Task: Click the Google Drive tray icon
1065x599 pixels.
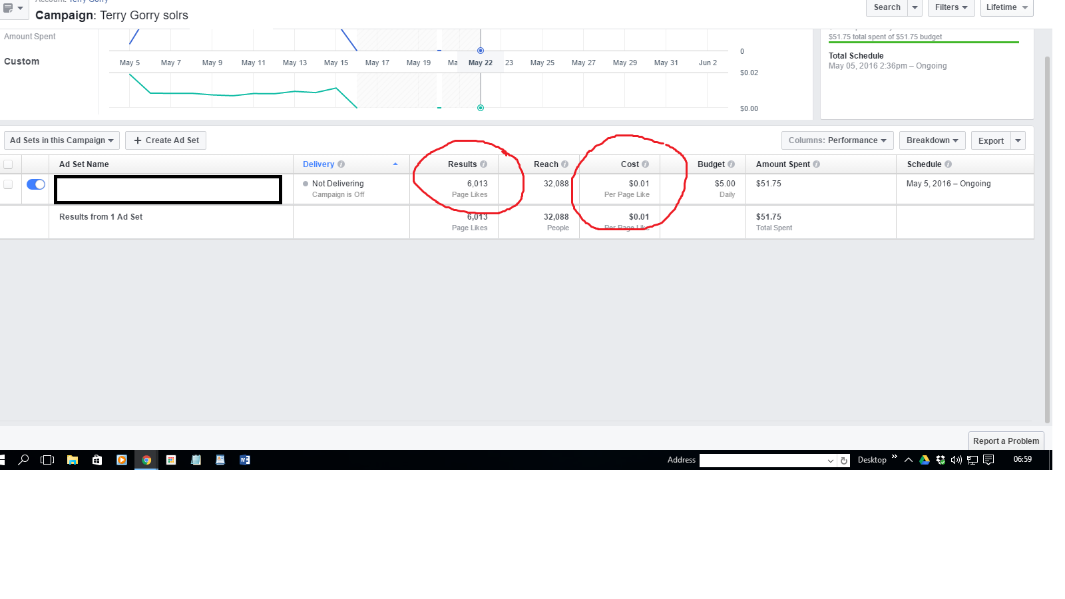Action: [x=925, y=459]
